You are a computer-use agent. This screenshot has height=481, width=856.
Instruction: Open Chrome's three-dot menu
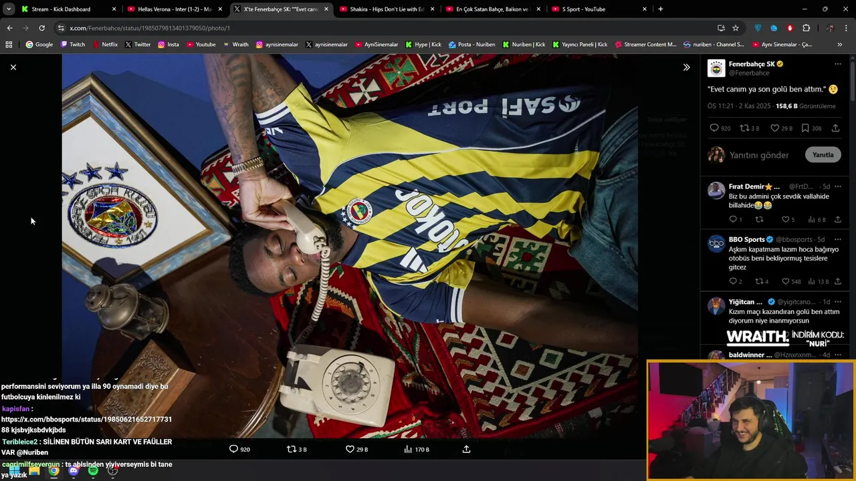click(x=847, y=28)
